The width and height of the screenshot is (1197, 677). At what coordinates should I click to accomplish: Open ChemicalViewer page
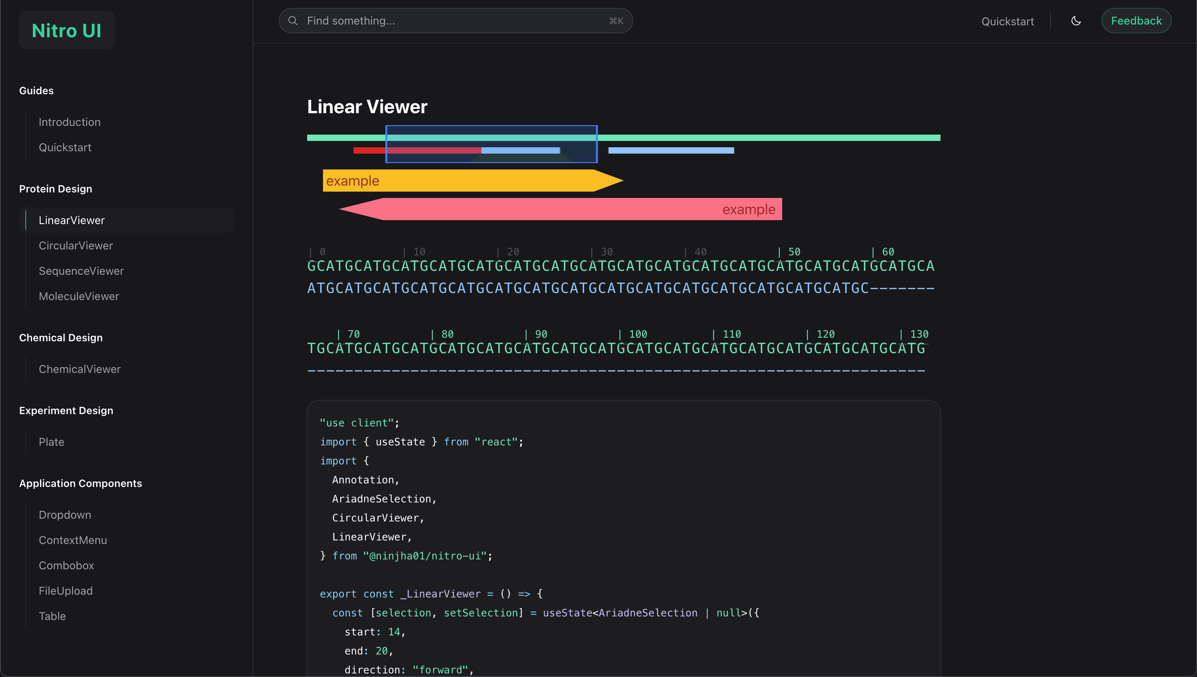80,369
